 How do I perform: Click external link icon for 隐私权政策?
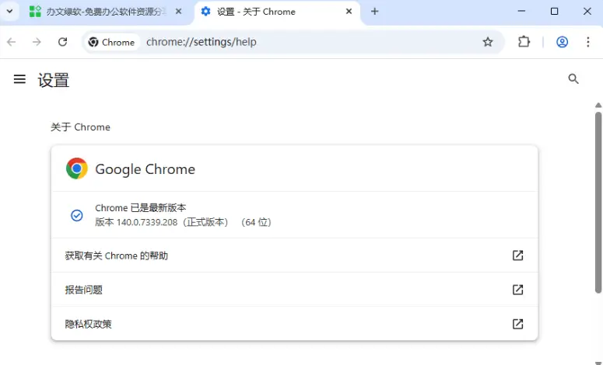tap(518, 324)
